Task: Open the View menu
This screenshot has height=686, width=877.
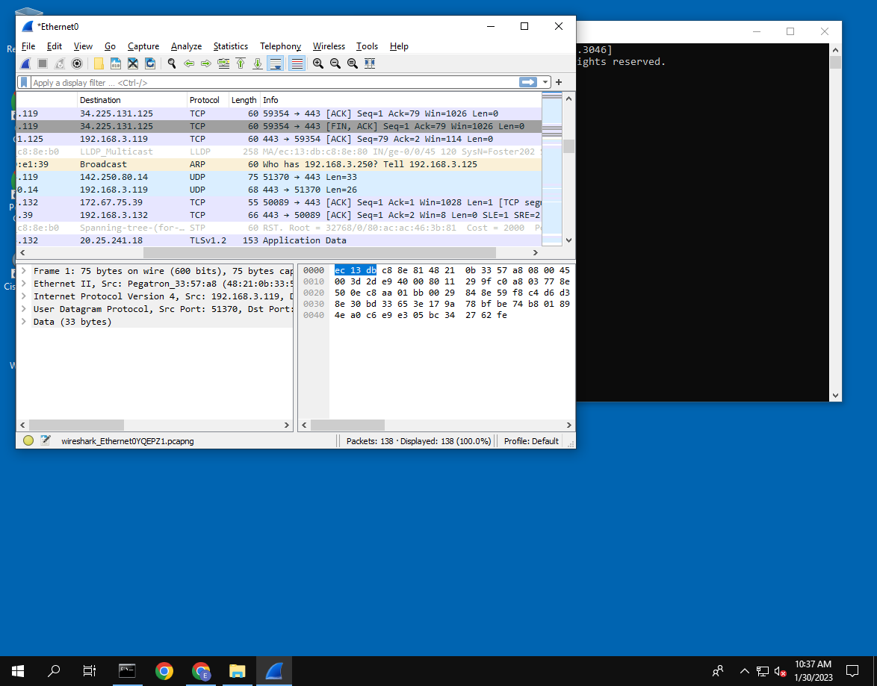Action: pyautogui.click(x=83, y=46)
